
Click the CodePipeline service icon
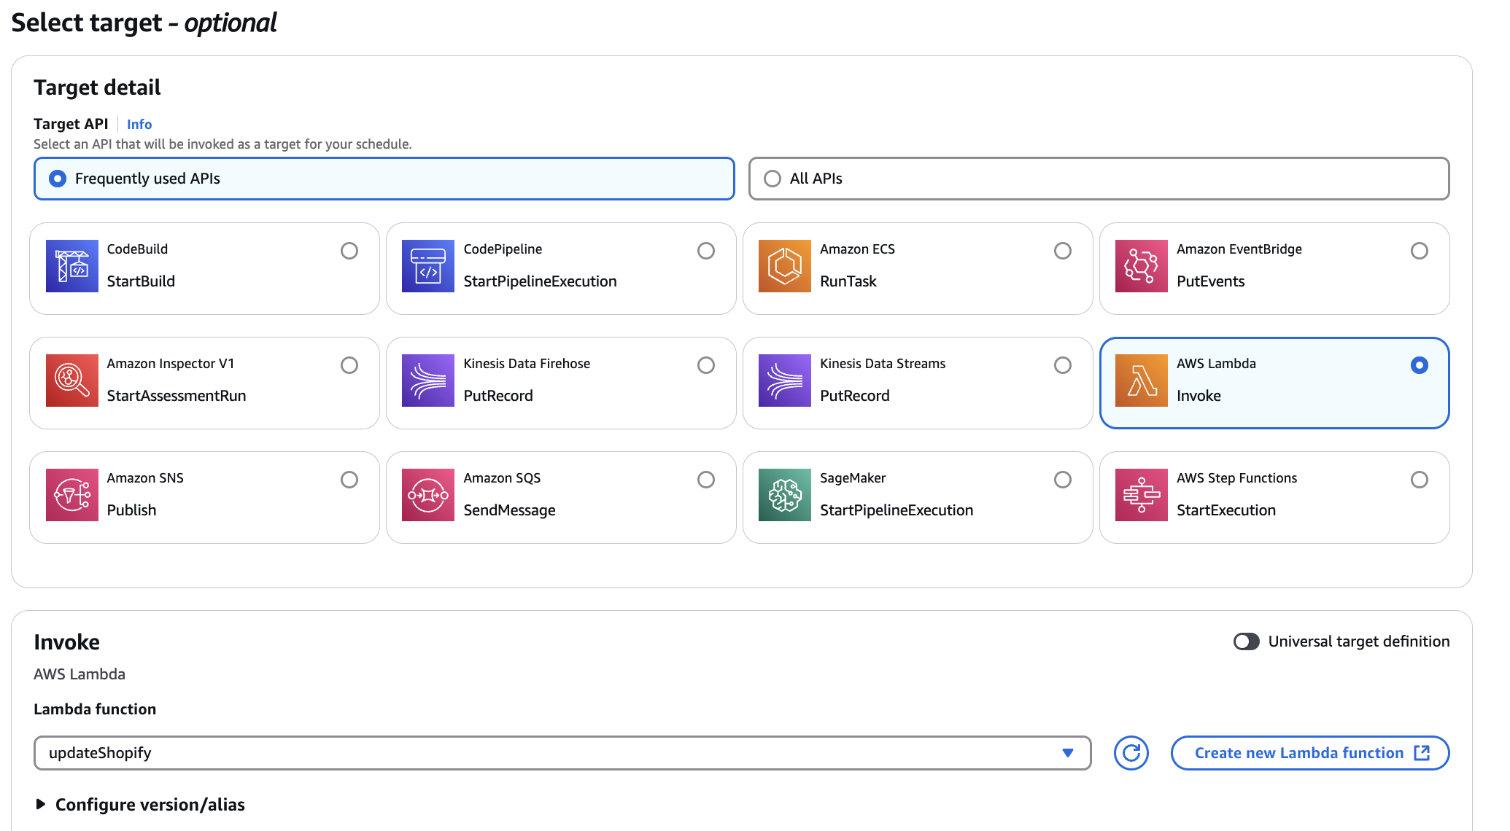(x=428, y=266)
